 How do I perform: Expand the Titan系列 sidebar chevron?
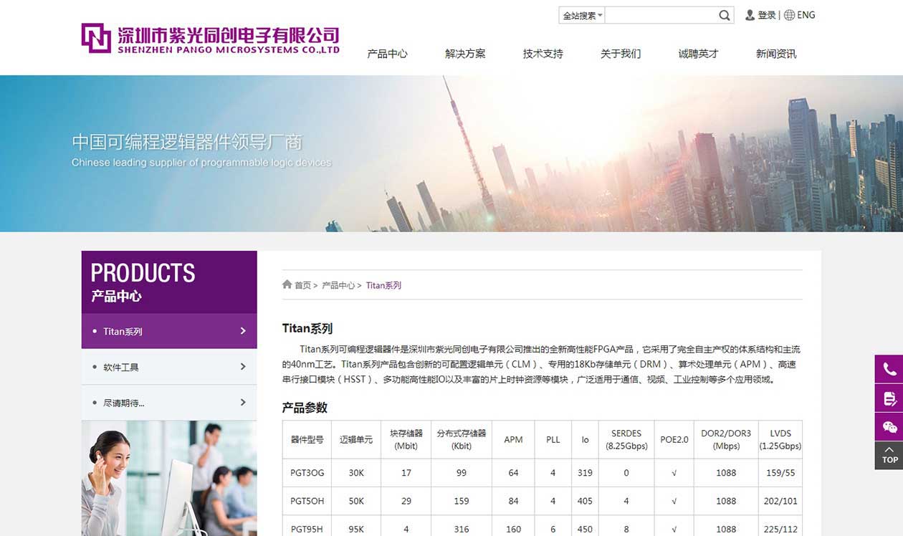pyautogui.click(x=243, y=331)
